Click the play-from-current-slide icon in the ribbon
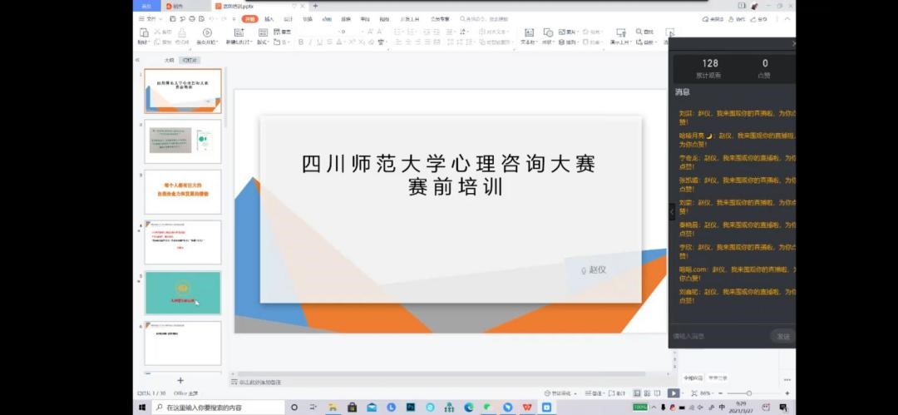898x415 pixels. (x=207, y=33)
